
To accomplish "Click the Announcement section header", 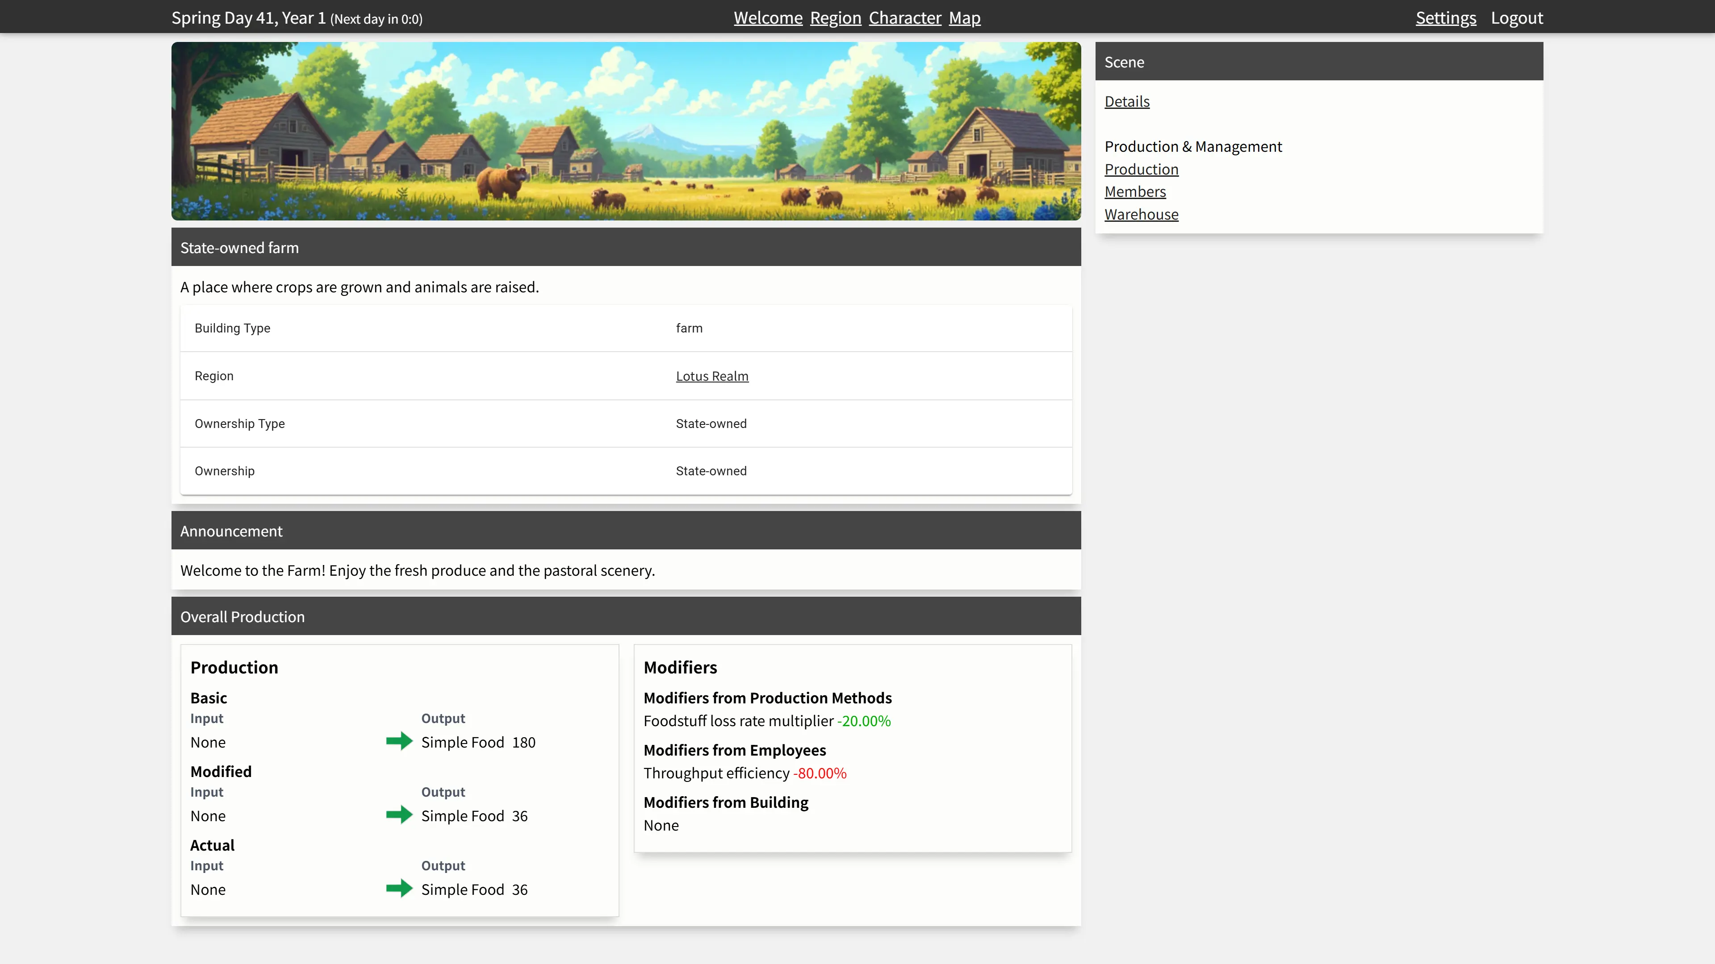I will pos(626,531).
